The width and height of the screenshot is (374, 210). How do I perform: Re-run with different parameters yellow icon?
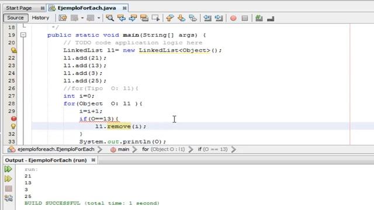pyautogui.click(x=8, y=179)
